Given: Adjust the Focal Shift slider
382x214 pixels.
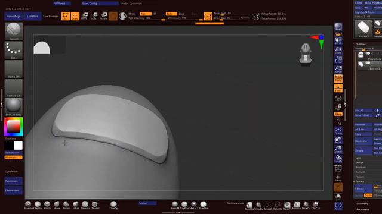Looking at the screenshot, I should [x=232, y=14].
